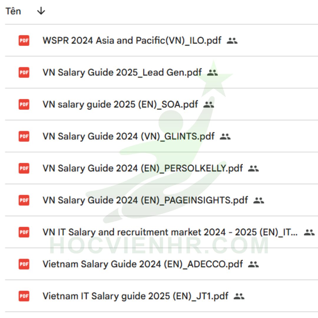Open VN Salary Guide 2024 (EN)_PAGEINSIGHTS.pdf
The width and height of the screenshot is (318, 318).
pos(145,200)
